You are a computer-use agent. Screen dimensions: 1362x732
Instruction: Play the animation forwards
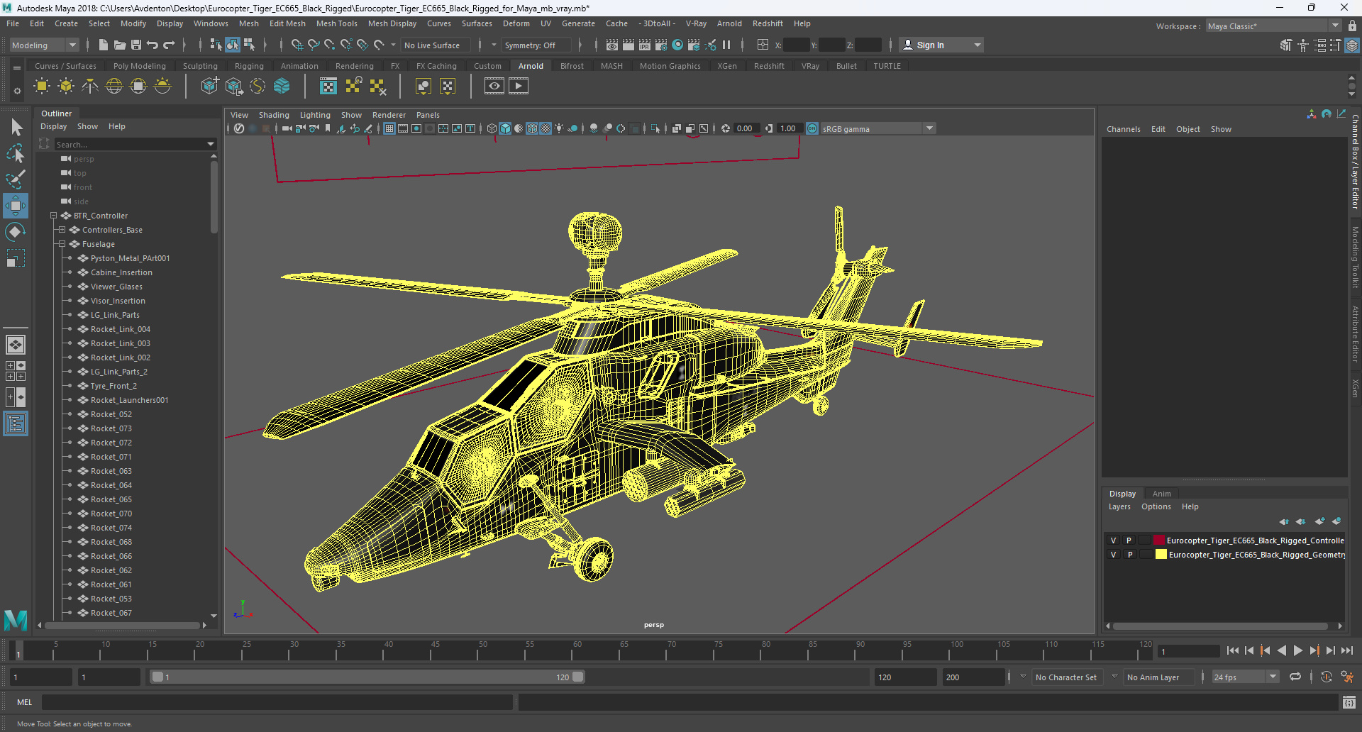coord(1297,650)
